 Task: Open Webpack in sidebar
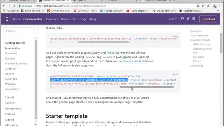point(10,84)
